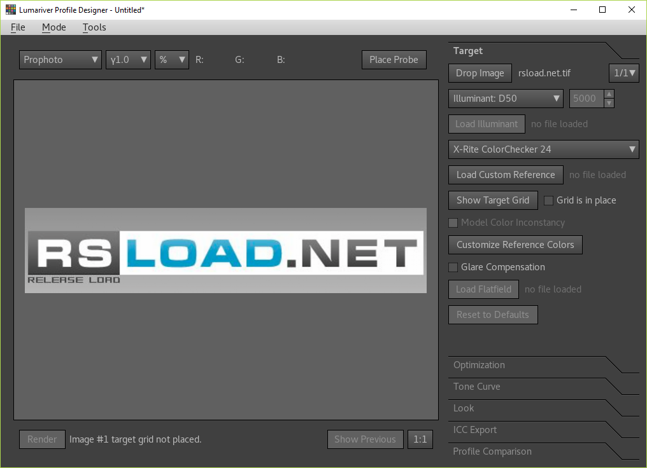Open the Tools menu
The width and height of the screenshot is (647, 468).
click(x=94, y=27)
